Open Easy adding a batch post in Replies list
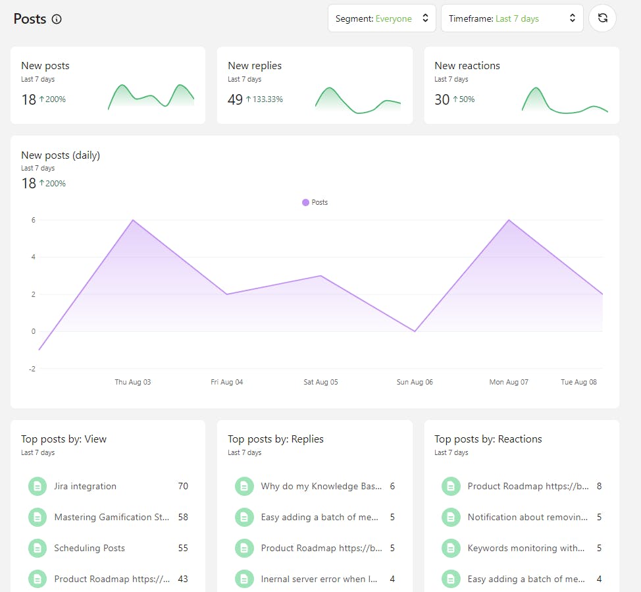641x592 pixels. (320, 518)
